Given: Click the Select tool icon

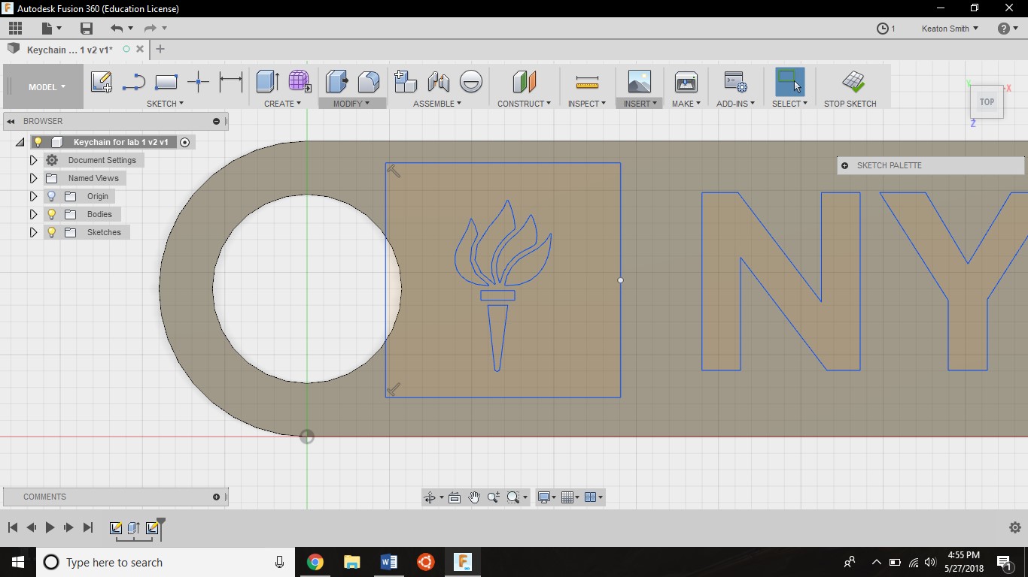Looking at the screenshot, I should tap(789, 81).
